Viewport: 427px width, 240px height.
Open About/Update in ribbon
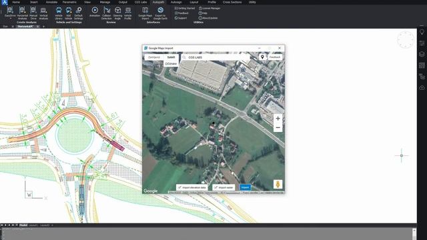pos(208,18)
